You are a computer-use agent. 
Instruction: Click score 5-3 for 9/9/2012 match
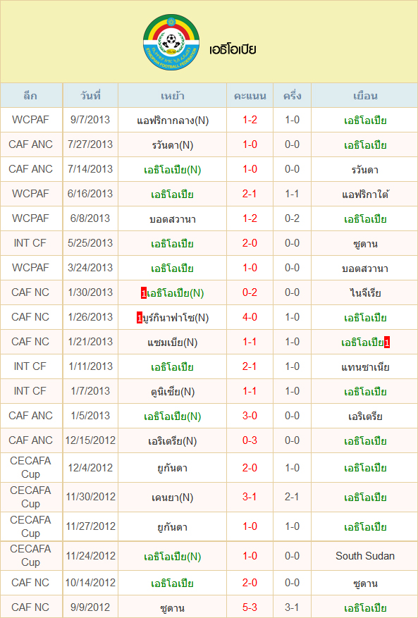[250, 608]
